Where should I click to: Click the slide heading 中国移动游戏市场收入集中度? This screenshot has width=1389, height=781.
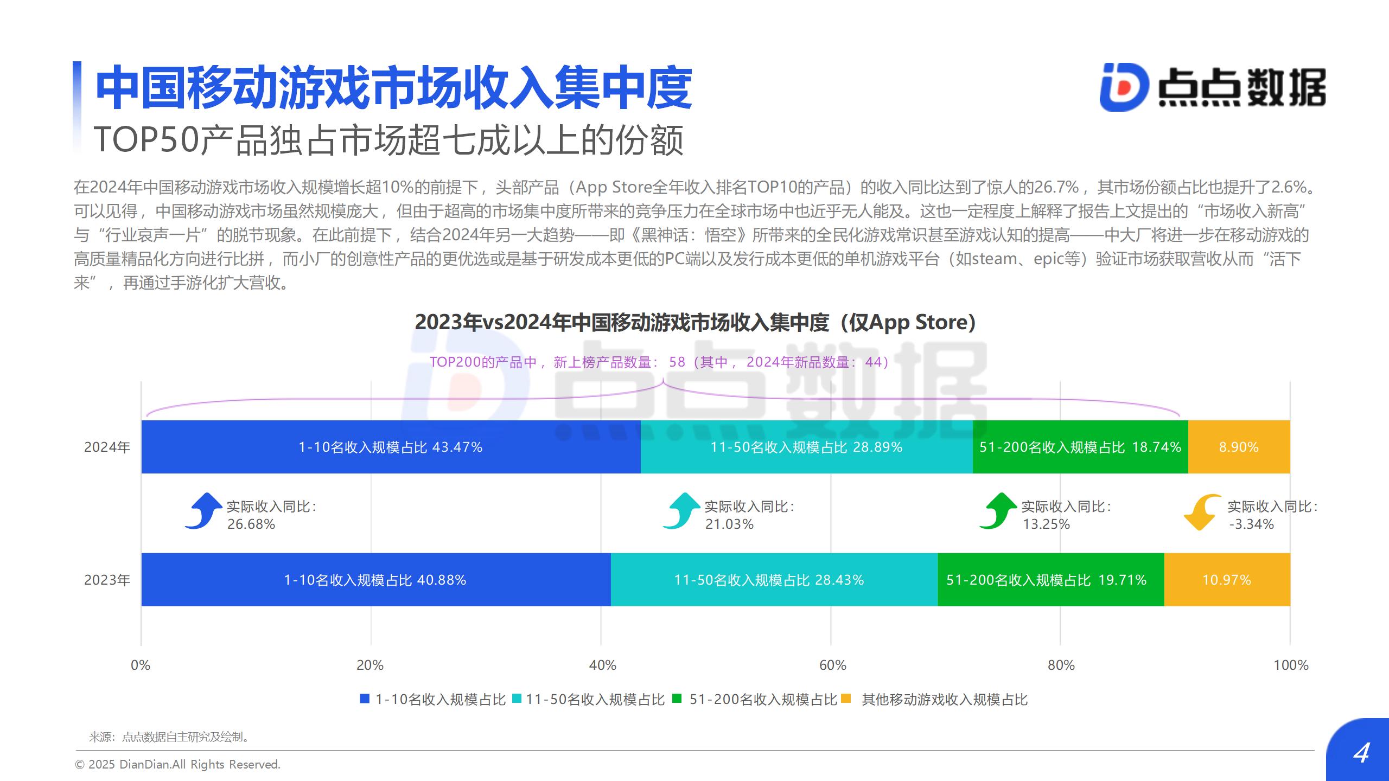click(393, 88)
